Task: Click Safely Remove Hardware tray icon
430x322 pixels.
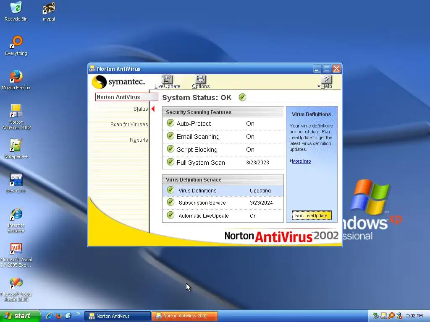Action: pos(376,316)
